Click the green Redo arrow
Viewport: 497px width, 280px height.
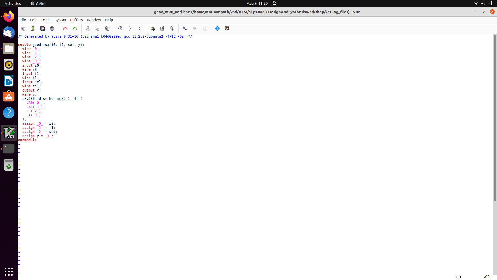[x=75, y=29]
